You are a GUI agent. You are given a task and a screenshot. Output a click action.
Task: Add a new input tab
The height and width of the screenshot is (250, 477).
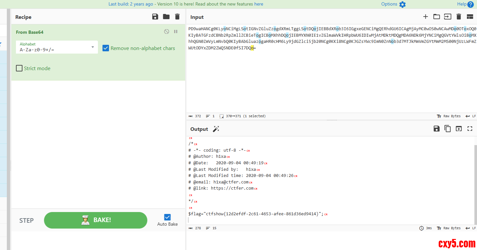click(425, 17)
